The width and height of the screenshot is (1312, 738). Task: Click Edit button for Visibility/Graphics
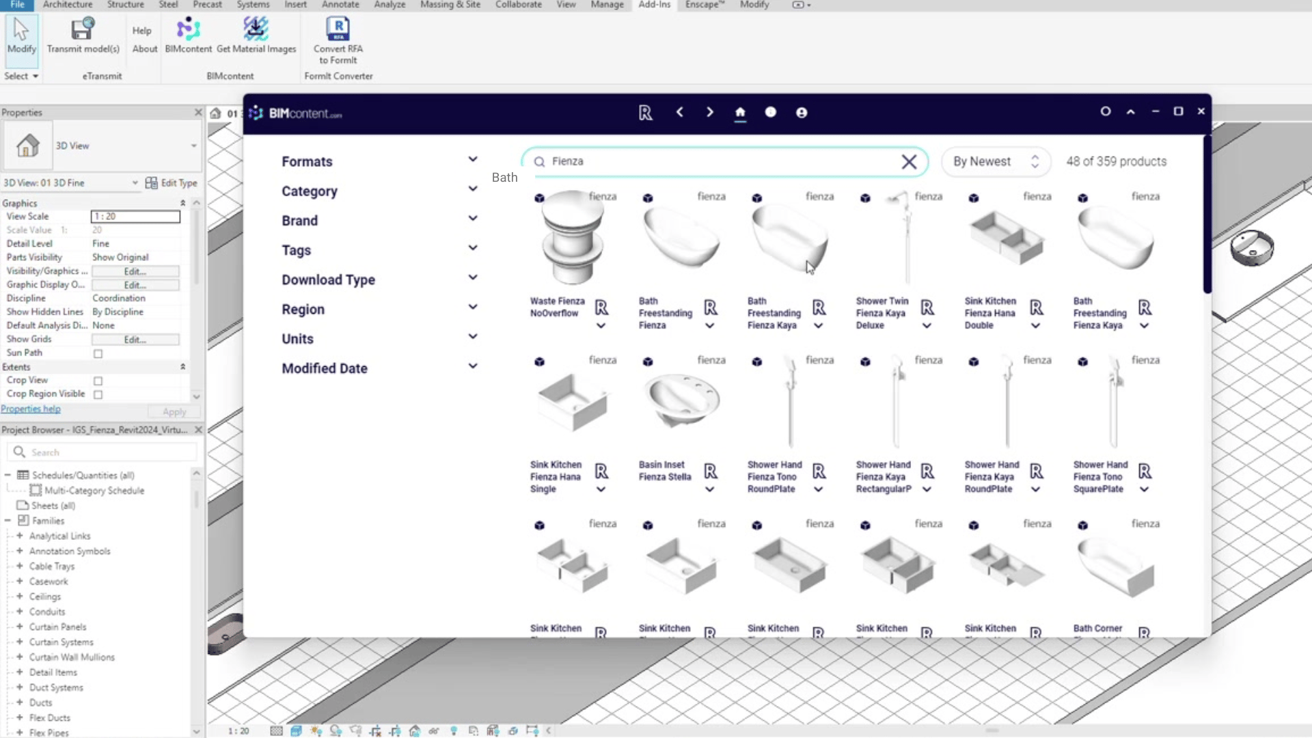click(x=135, y=271)
